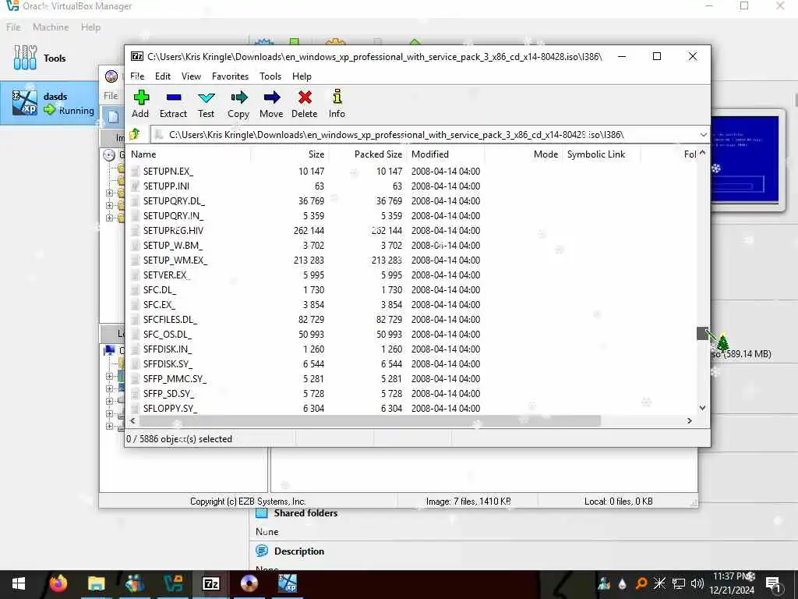798x599 pixels.
Task: Click the vertical scrollbar thumb
Action: tap(702, 333)
